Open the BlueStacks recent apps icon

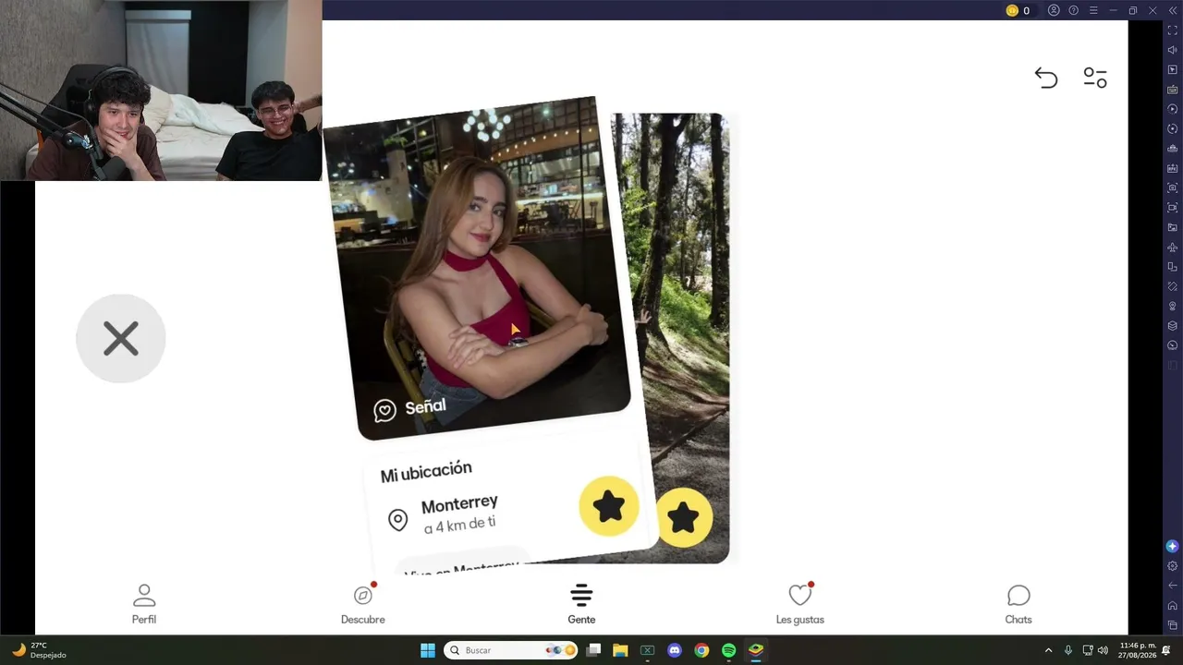[1173, 625]
